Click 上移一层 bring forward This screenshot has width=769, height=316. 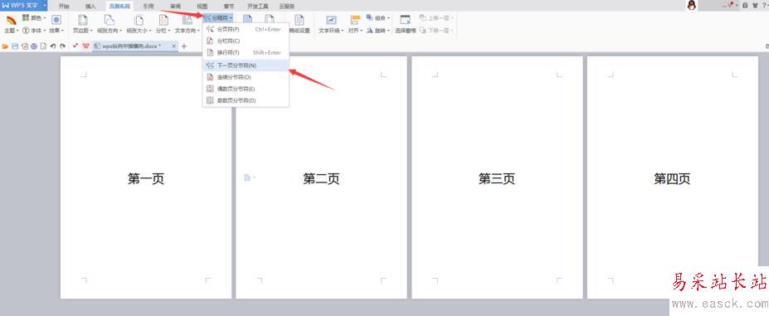[436, 18]
